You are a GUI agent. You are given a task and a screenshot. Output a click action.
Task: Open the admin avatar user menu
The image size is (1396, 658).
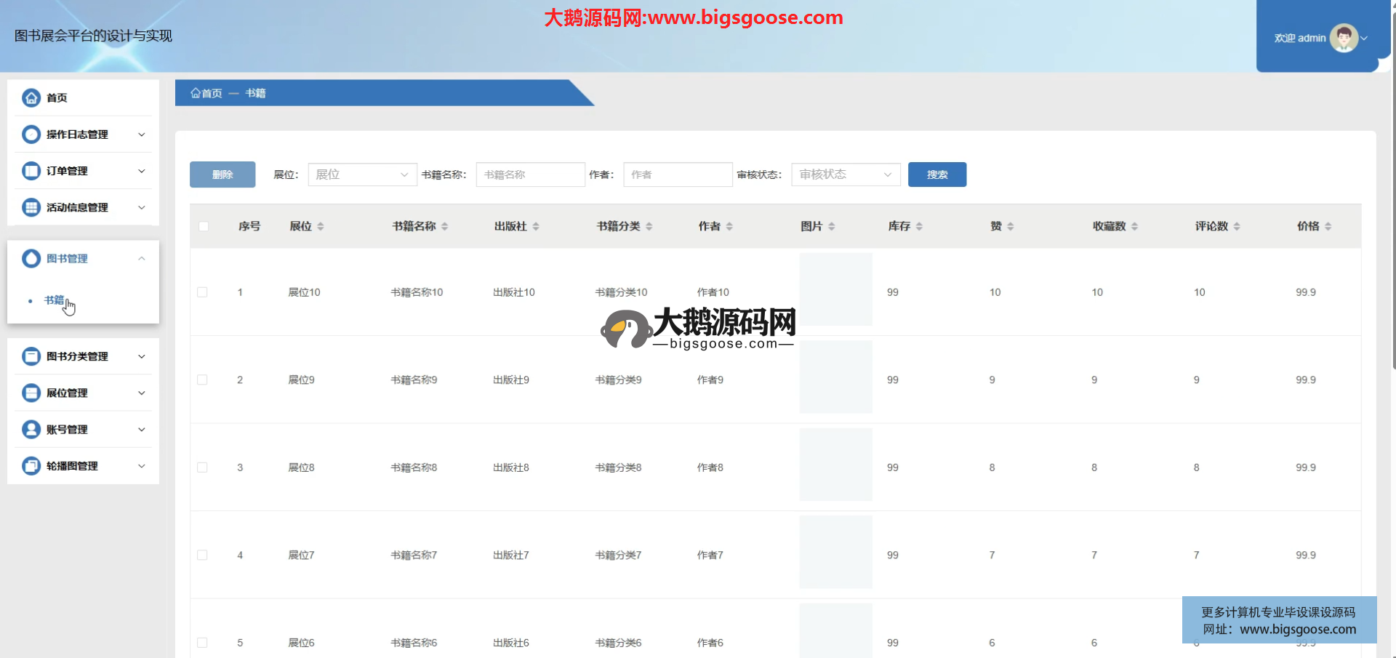pyautogui.click(x=1344, y=38)
